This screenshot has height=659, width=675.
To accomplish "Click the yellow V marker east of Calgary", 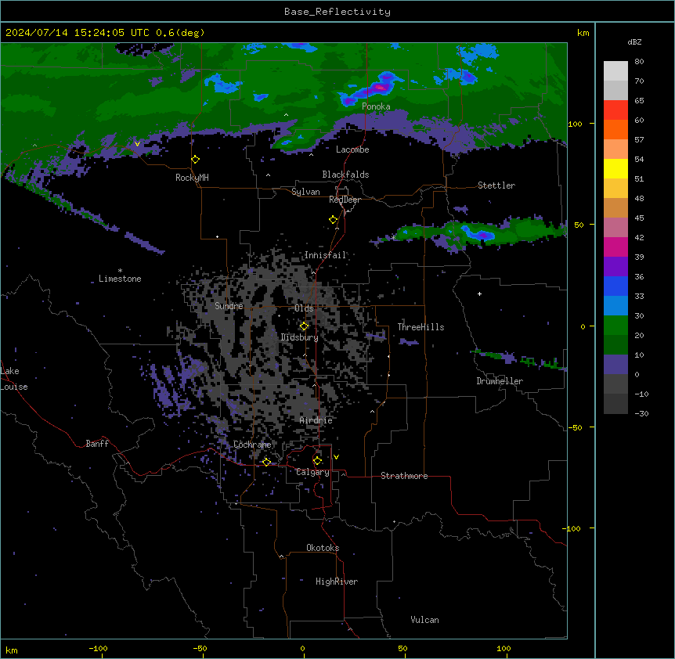I will click(336, 457).
